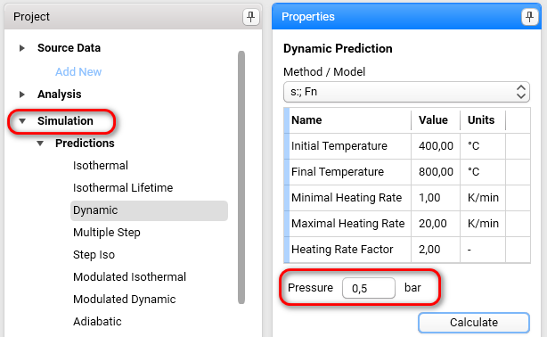Click the Heating Rate Factor value cell
547x337 pixels.
point(436,250)
